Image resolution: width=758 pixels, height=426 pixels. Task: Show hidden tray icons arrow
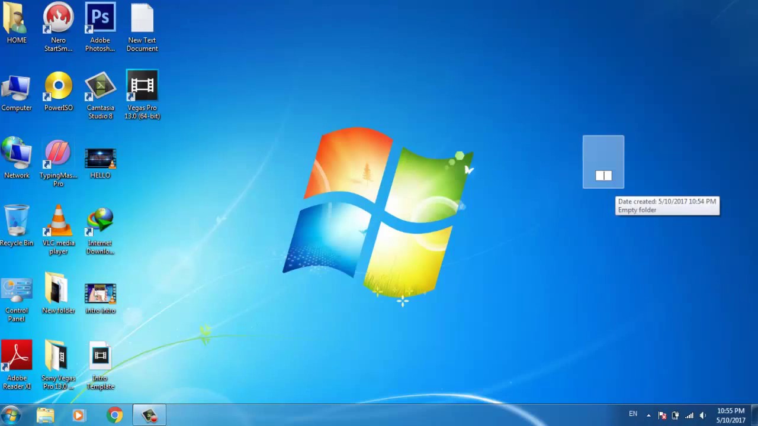pyautogui.click(x=648, y=415)
